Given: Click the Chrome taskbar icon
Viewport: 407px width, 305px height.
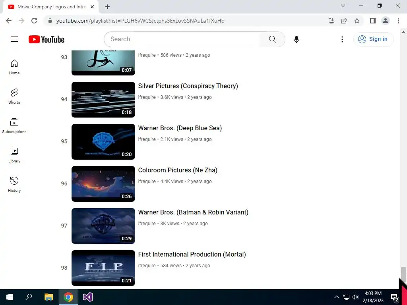Looking at the screenshot, I should click(x=68, y=297).
